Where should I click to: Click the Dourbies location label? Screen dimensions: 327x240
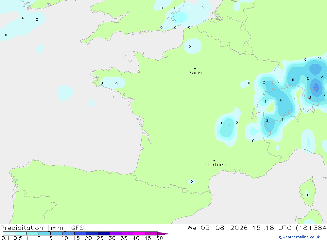click(x=214, y=165)
